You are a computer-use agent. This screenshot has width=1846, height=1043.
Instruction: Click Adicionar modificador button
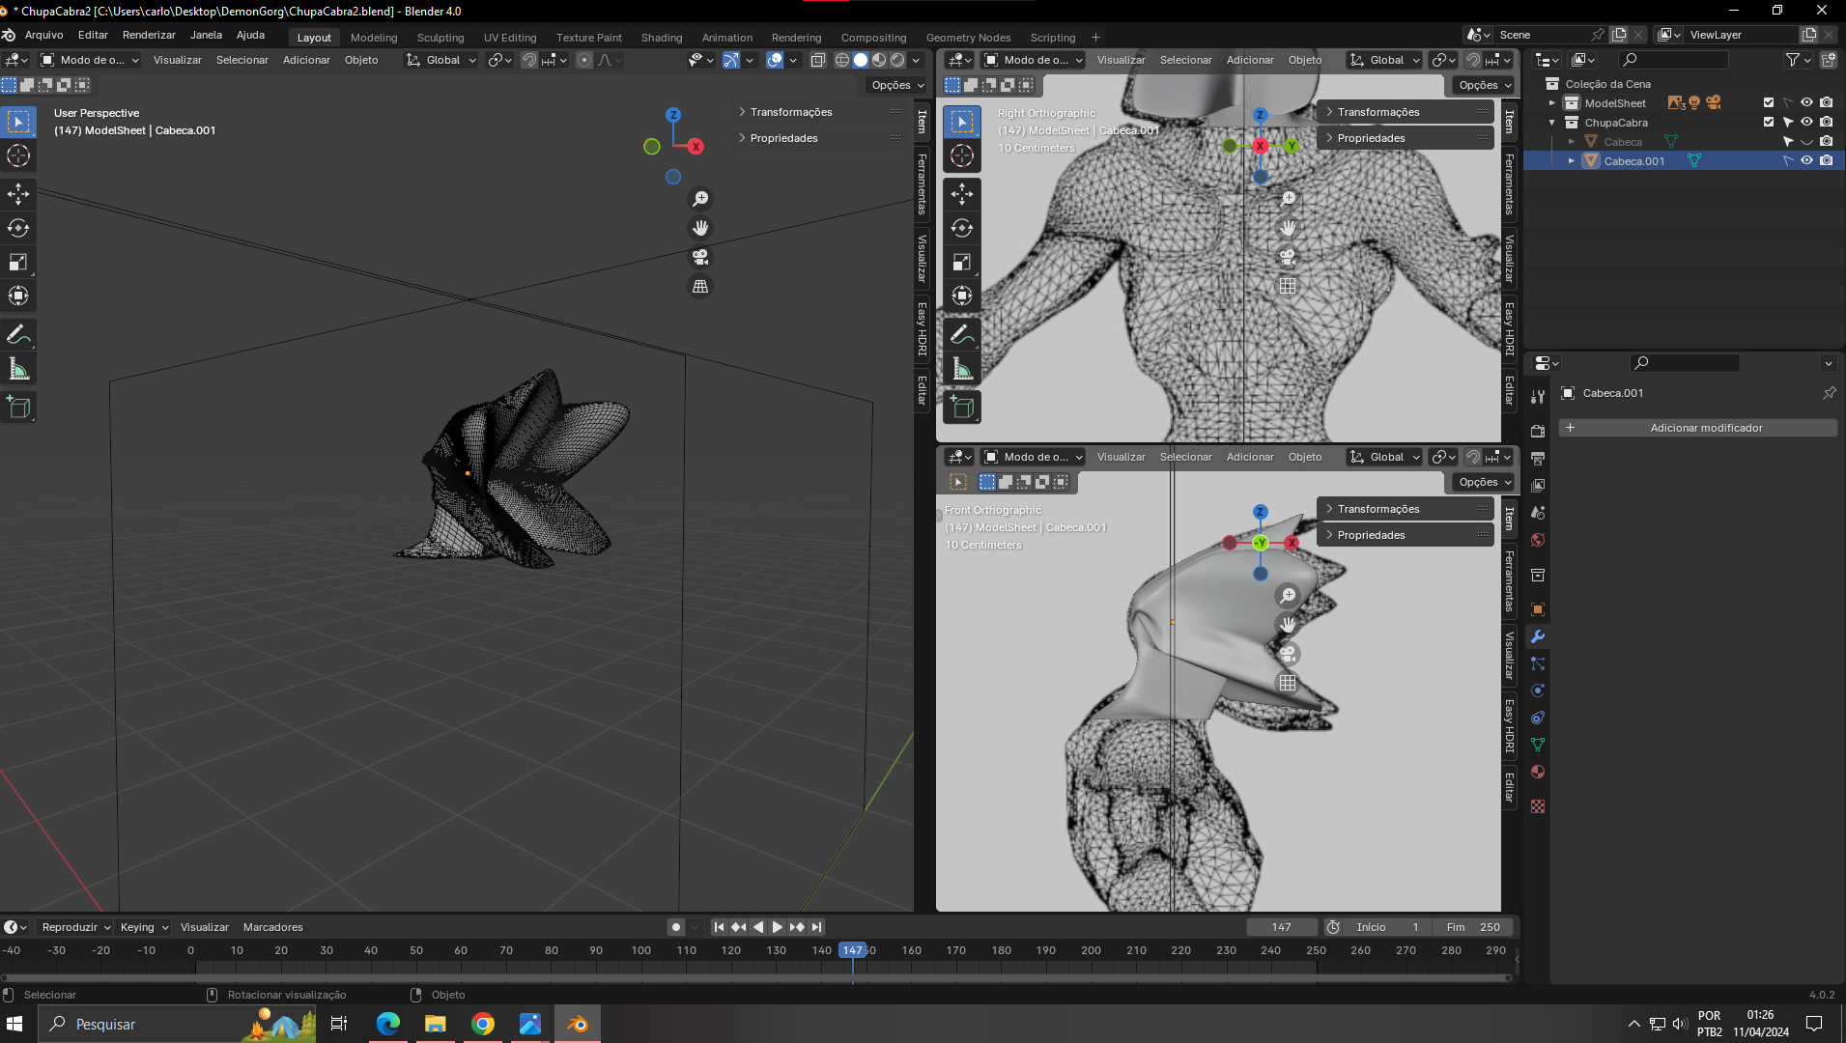tap(1705, 428)
